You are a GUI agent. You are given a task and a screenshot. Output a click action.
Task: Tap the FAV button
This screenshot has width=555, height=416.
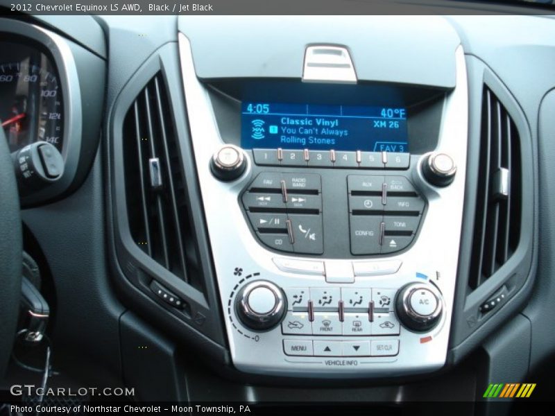267,182
